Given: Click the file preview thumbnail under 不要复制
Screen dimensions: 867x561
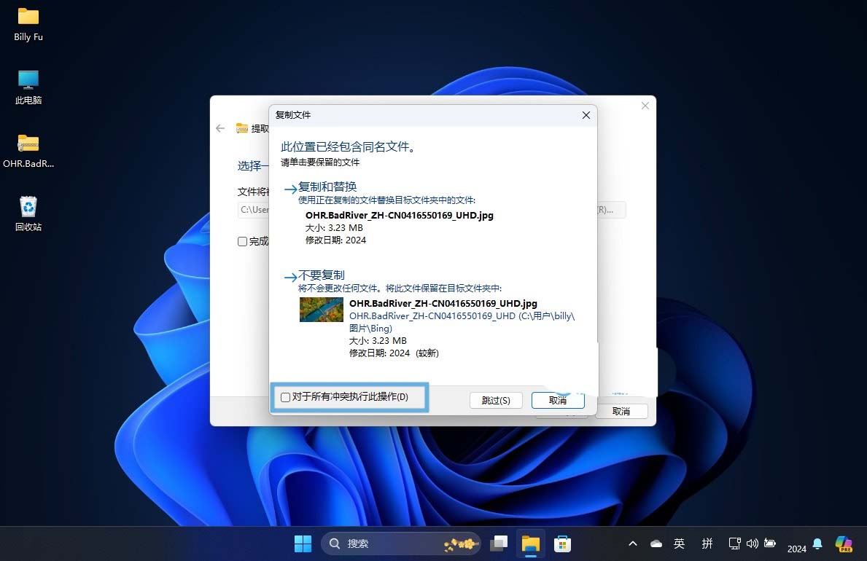Looking at the screenshot, I should 321,310.
